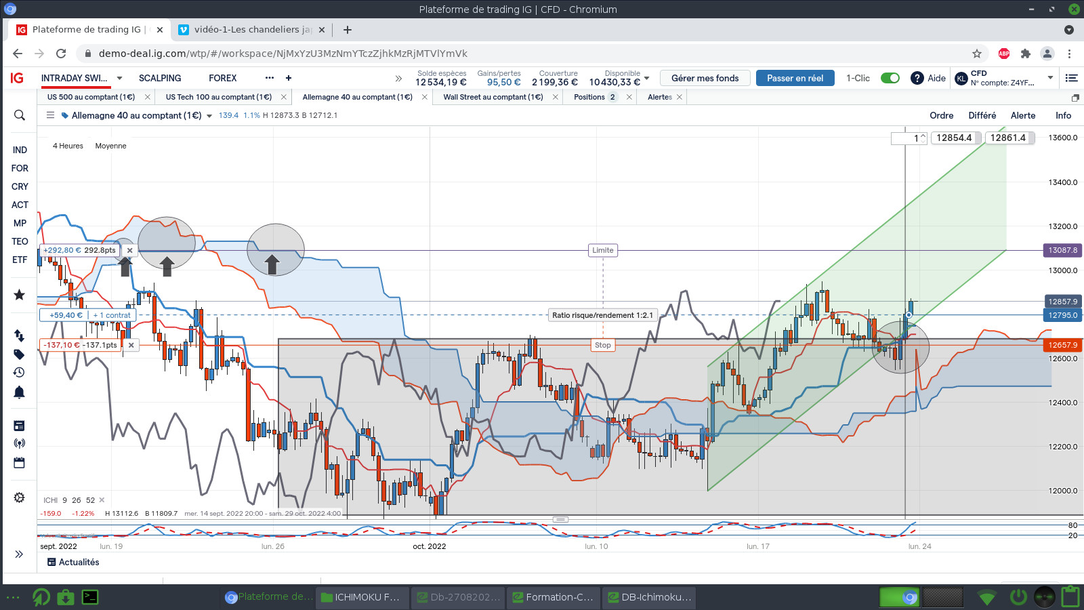Open the price tag orders icon in sidebar
The width and height of the screenshot is (1084, 610).
coord(20,354)
